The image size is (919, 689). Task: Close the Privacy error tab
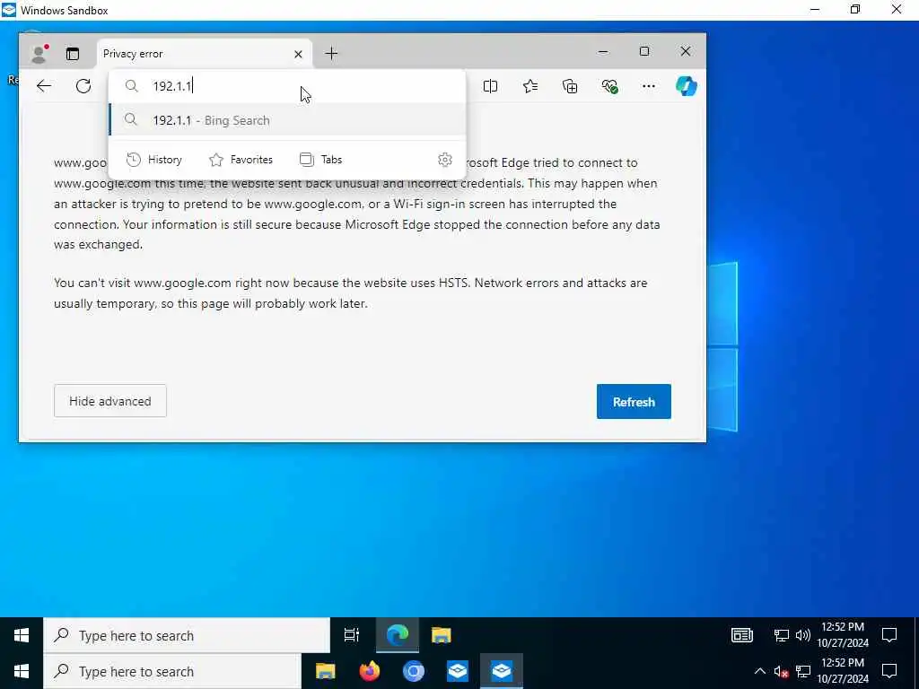pos(298,54)
